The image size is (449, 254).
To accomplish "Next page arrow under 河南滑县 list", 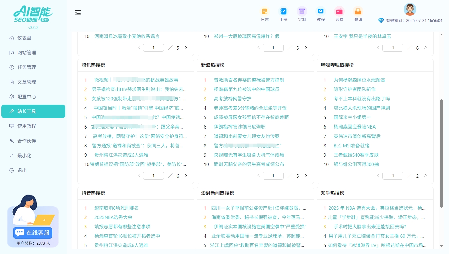I will 186,47.
